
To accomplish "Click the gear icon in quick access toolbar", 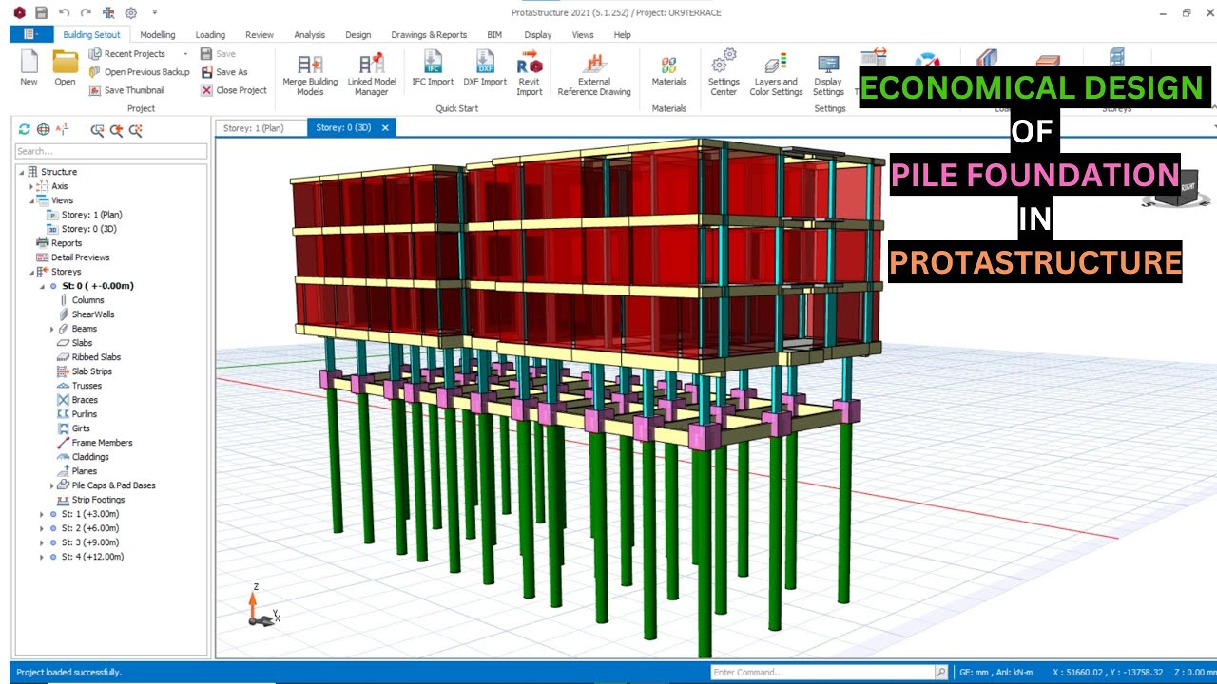I will pyautogui.click(x=131, y=12).
